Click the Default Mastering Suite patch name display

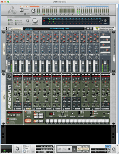coord(59,29)
